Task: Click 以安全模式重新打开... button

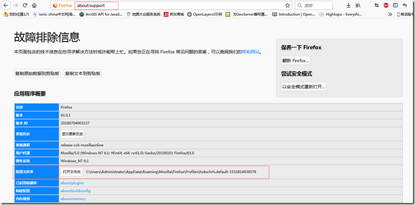Action: tap(304, 87)
